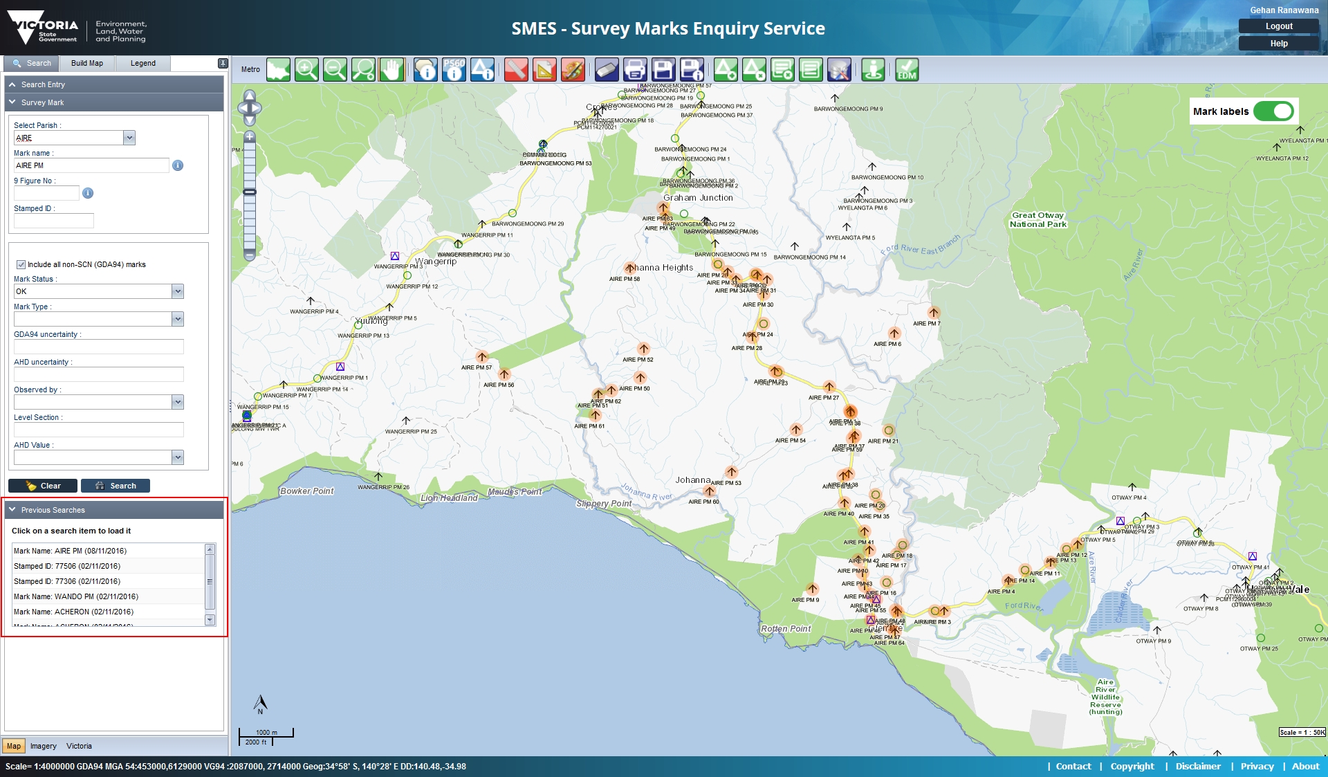The width and height of the screenshot is (1328, 777).
Task: Open the Select Parish dropdown
Action: (x=129, y=138)
